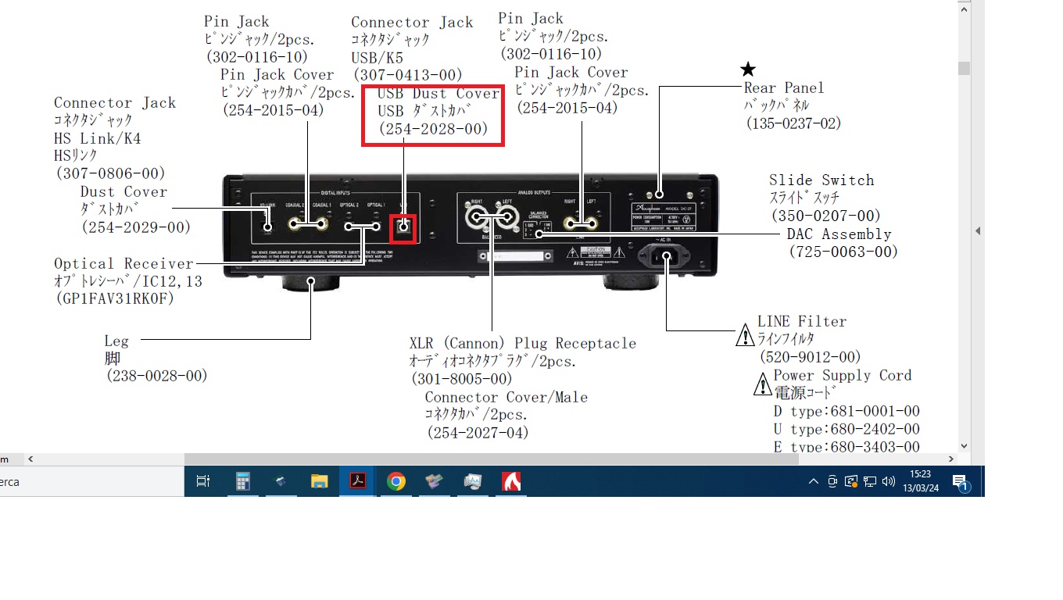Click the vertical scrollbar down arrow
Image resolution: width=1063 pixels, height=600 pixels.
964,446
